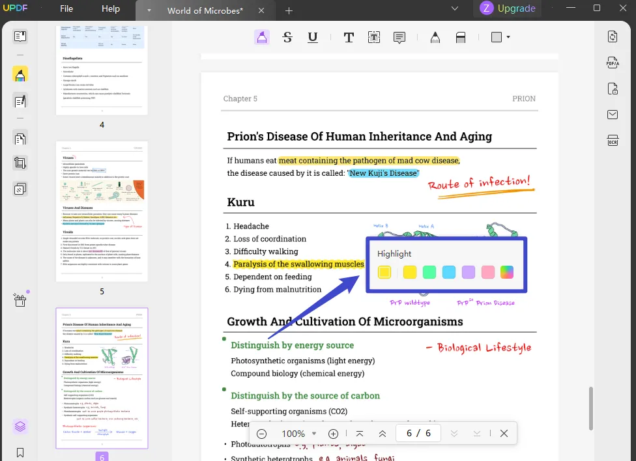Select the Sticky note tool
This screenshot has width=636, height=461.
399,38
